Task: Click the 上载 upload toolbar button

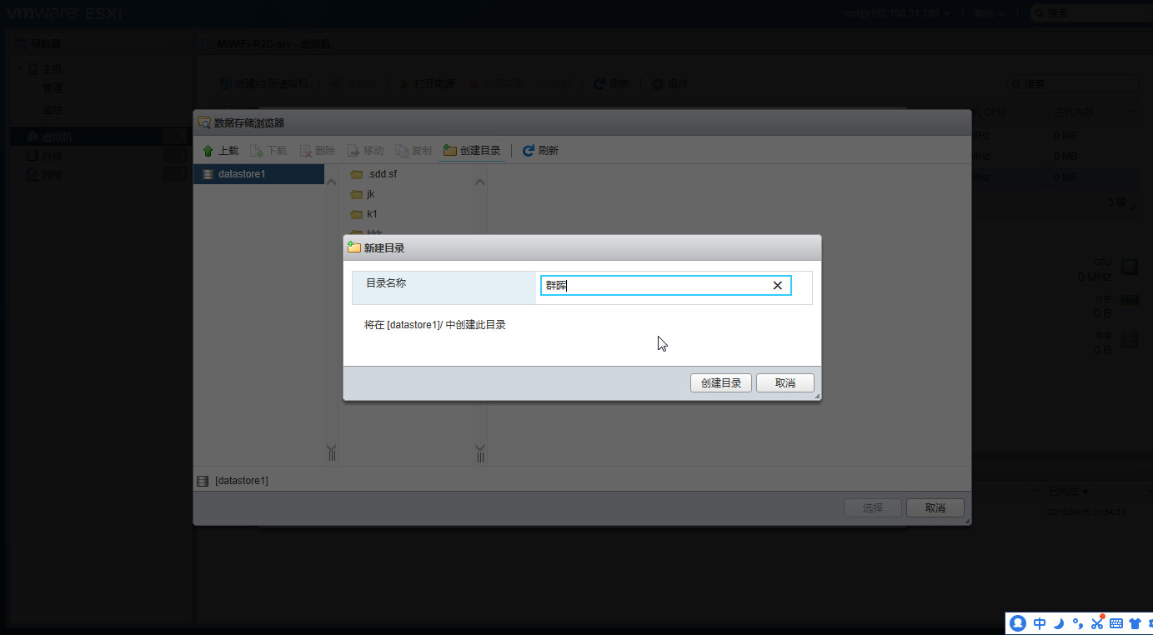Action: 221,151
